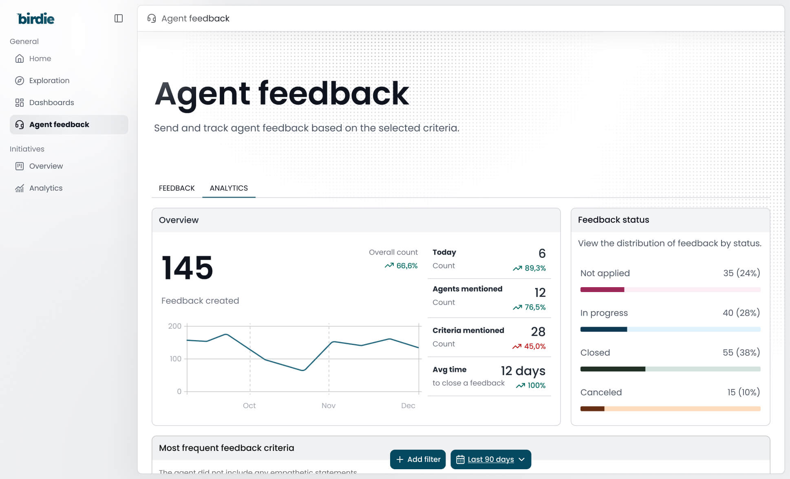790x479 pixels.
Task: Open Exploration in the sidebar
Action: pyautogui.click(x=49, y=81)
